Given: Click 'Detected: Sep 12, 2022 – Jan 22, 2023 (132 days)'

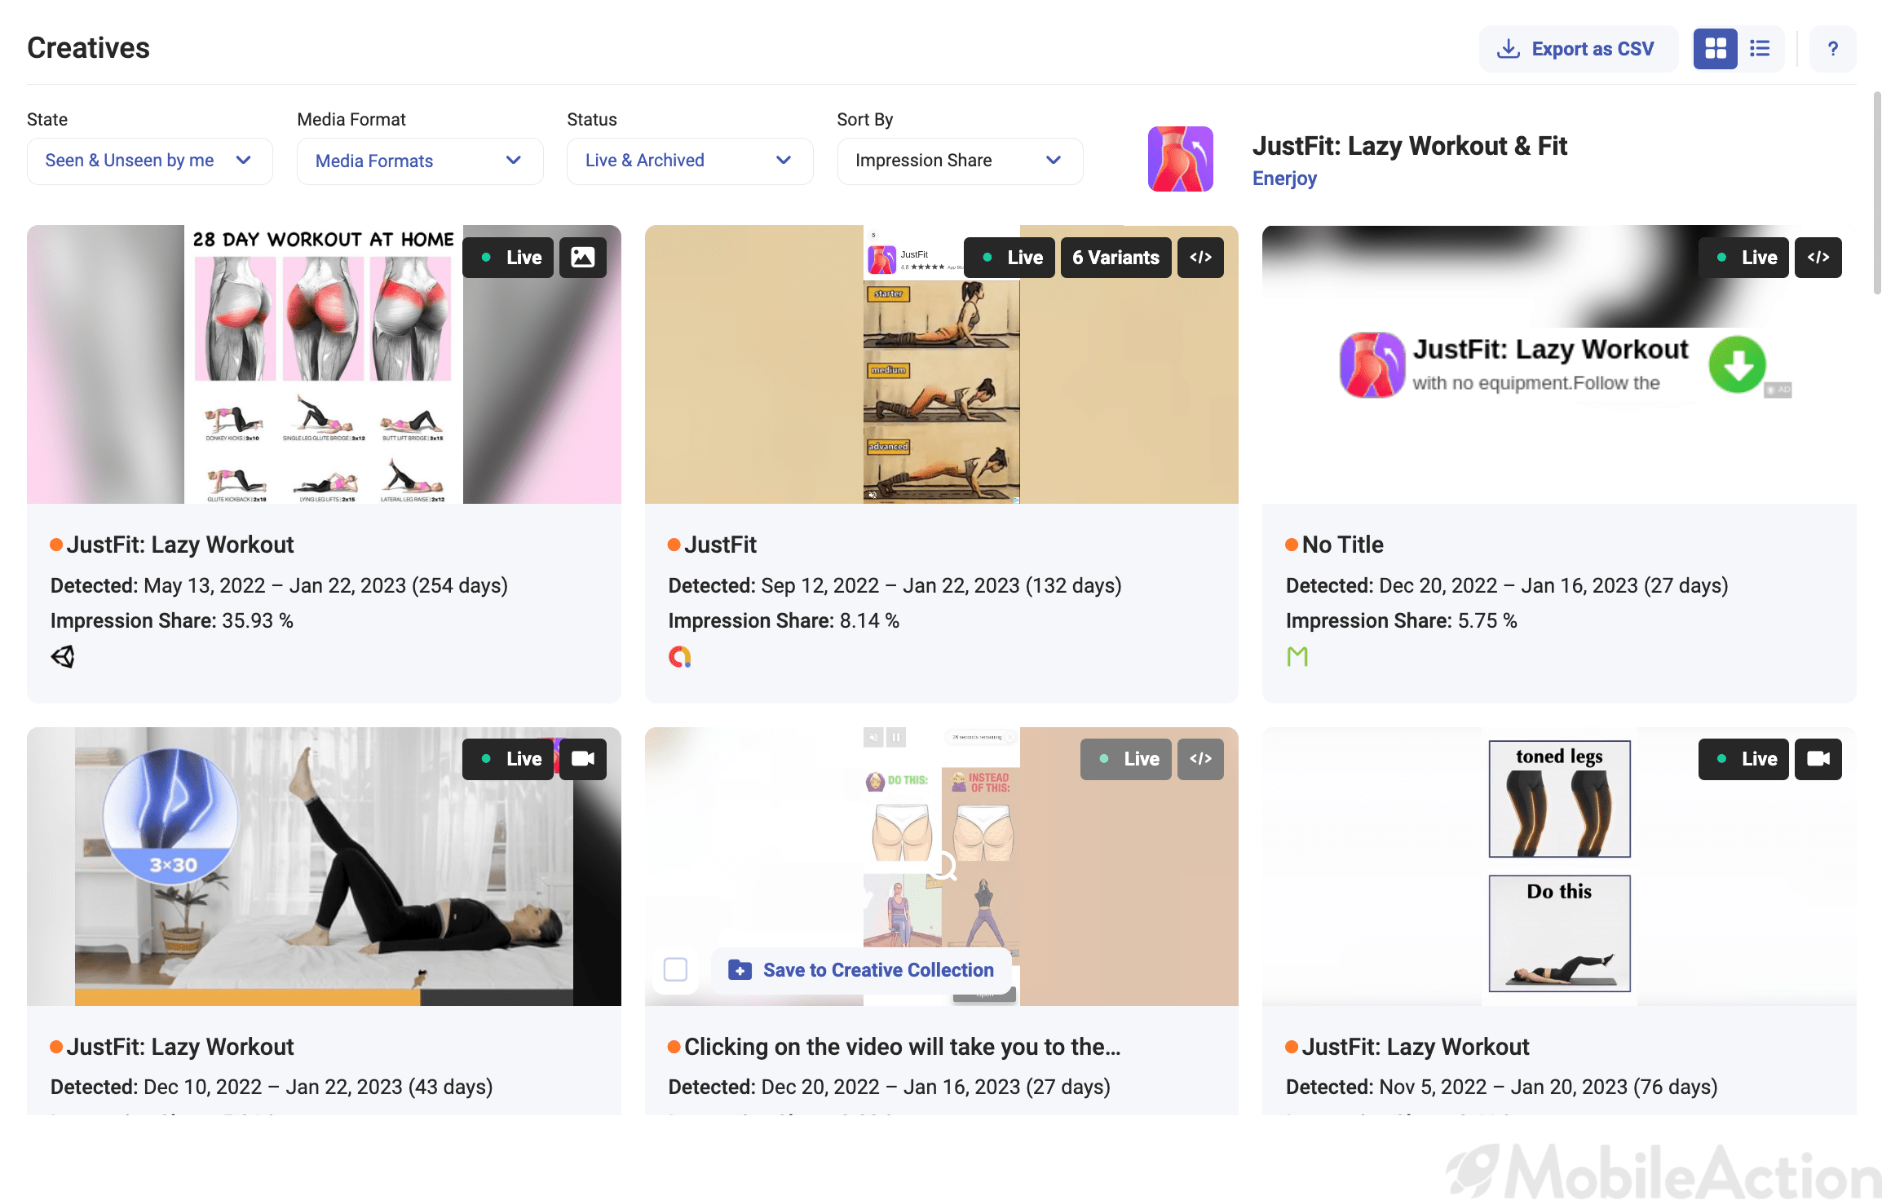Looking at the screenshot, I should click(895, 586).
